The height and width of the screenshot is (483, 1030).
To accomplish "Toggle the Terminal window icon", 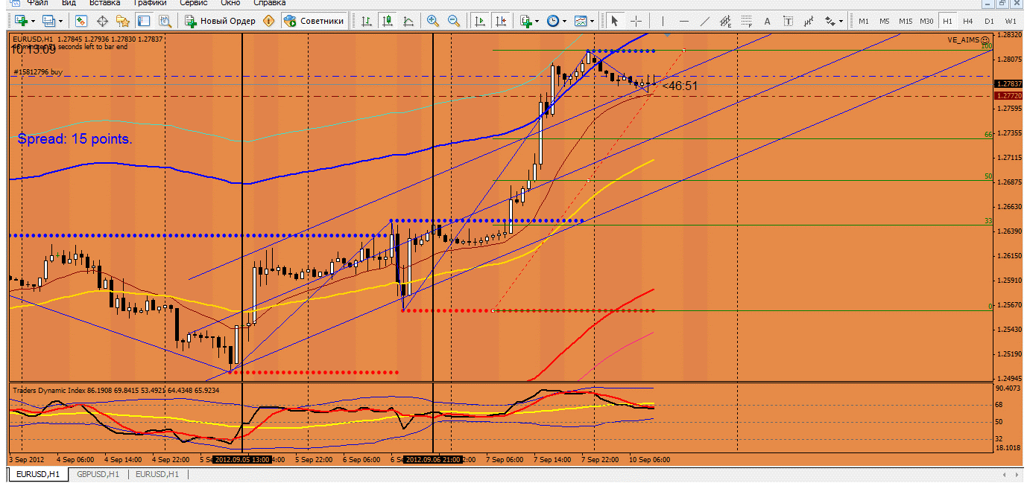I will pyautogui.click(x=144, y=21).
